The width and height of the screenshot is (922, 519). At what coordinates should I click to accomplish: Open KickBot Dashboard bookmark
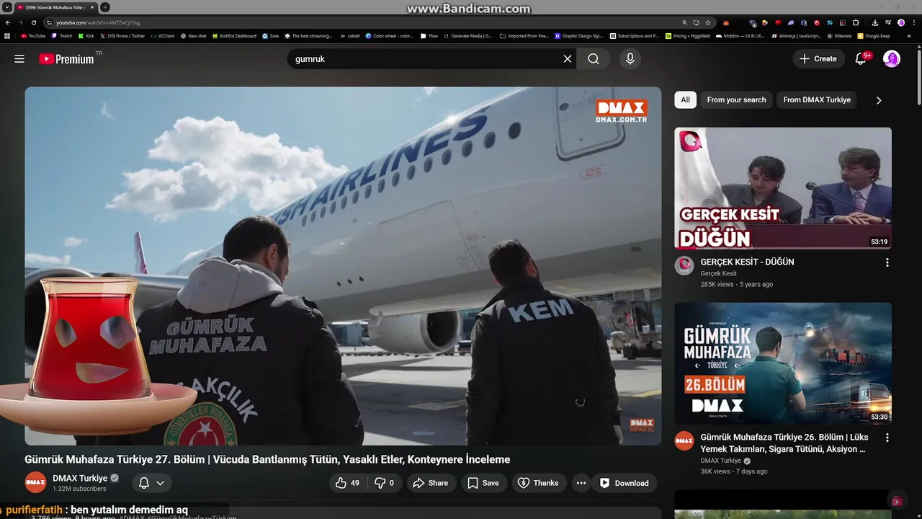(x=234, y=35)
